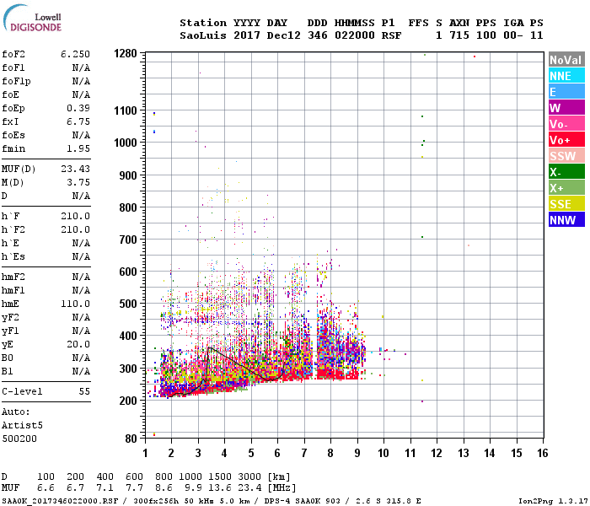Click the yE value 20.0
This screenshot has width=590, height=506.
coord(78,344)
